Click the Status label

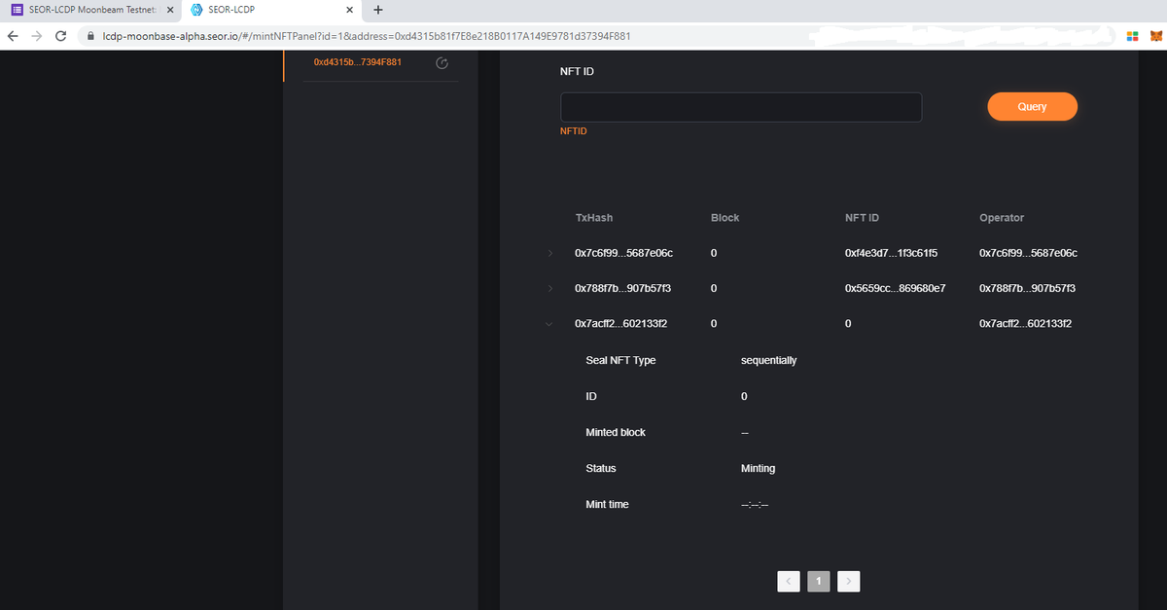601,468
